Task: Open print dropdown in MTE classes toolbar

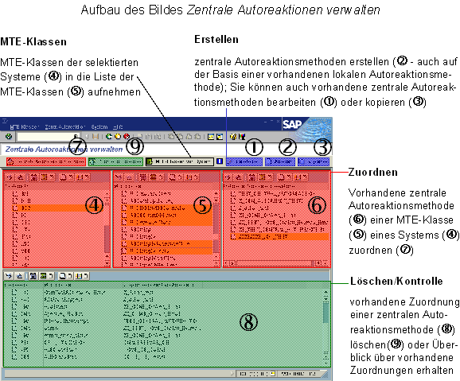Action: tap(180, 177)
